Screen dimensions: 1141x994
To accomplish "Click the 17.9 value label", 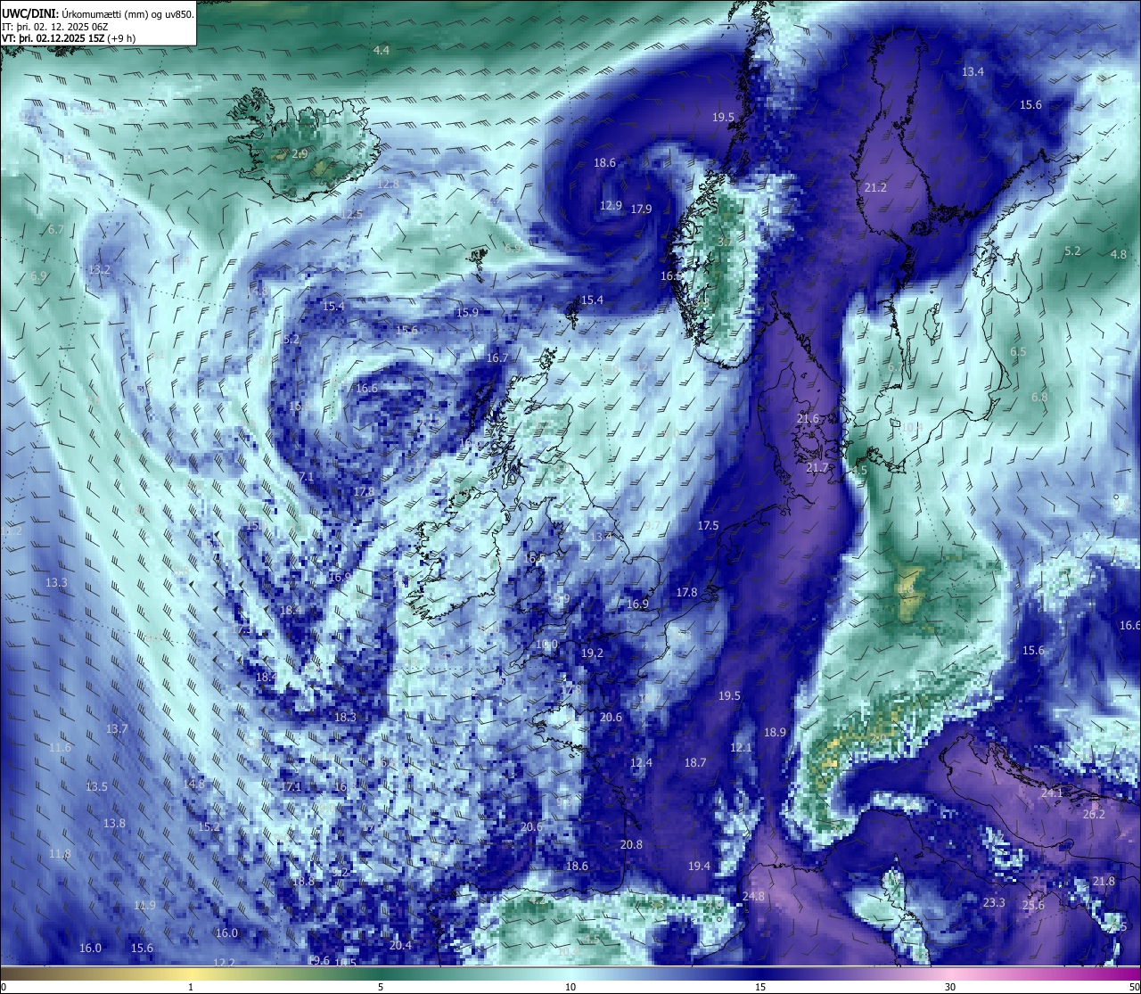I will 641,209.
